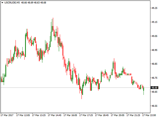Image resolution: width=160 pixels, height=118 pixels.
Task: Click the current price tag 48.68
Action: pos(154,88)
